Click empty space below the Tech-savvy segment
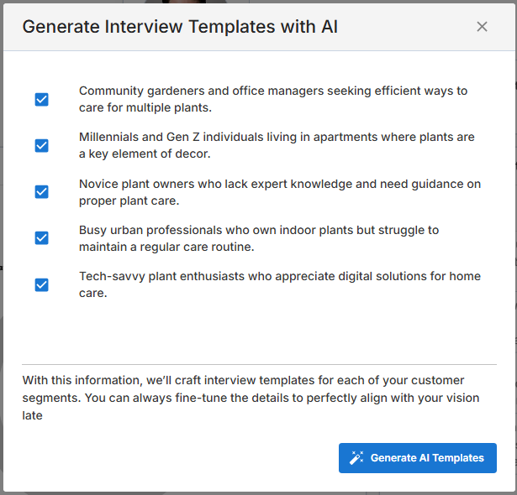 (x=252, y=331)
